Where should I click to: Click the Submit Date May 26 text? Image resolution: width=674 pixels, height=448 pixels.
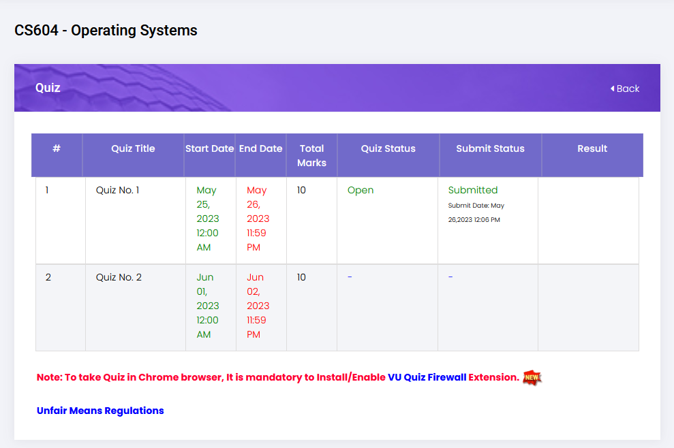tap(476, 212)
